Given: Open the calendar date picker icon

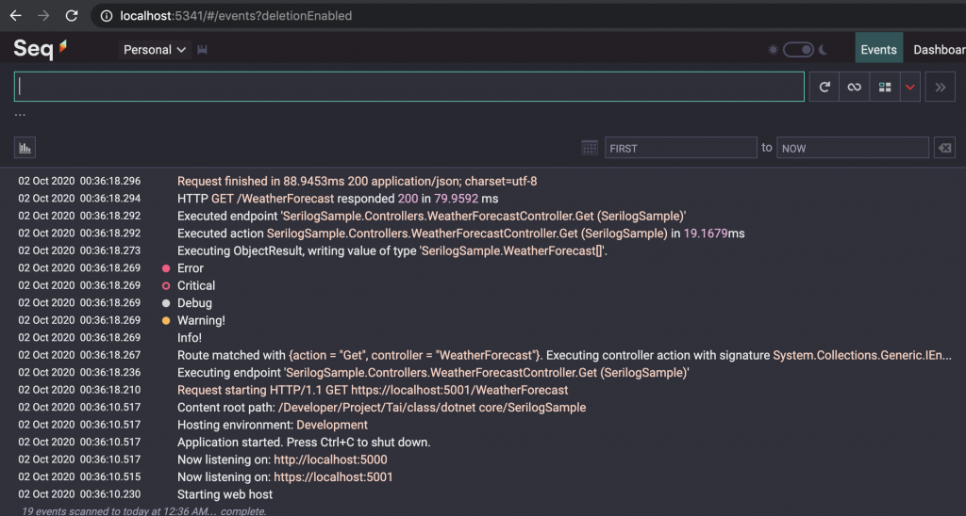Looking at the screenshot, I should click(590, 148).
